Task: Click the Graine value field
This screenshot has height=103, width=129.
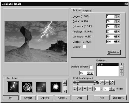Action: [x=110, y=21]
